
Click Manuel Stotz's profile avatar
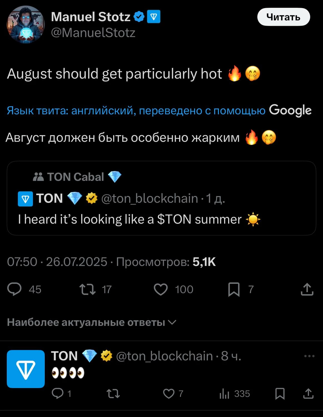(26, 24)
